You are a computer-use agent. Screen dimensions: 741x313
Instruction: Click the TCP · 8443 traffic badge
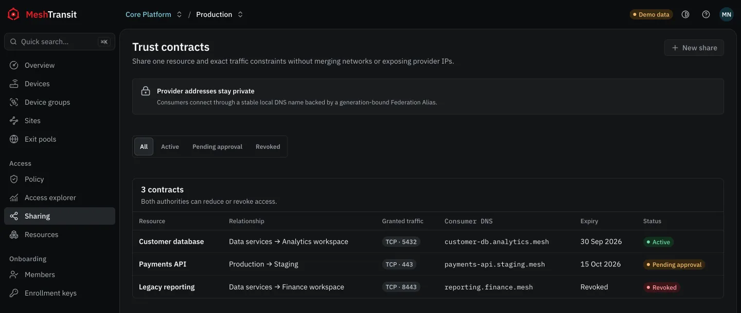[401, 287]
